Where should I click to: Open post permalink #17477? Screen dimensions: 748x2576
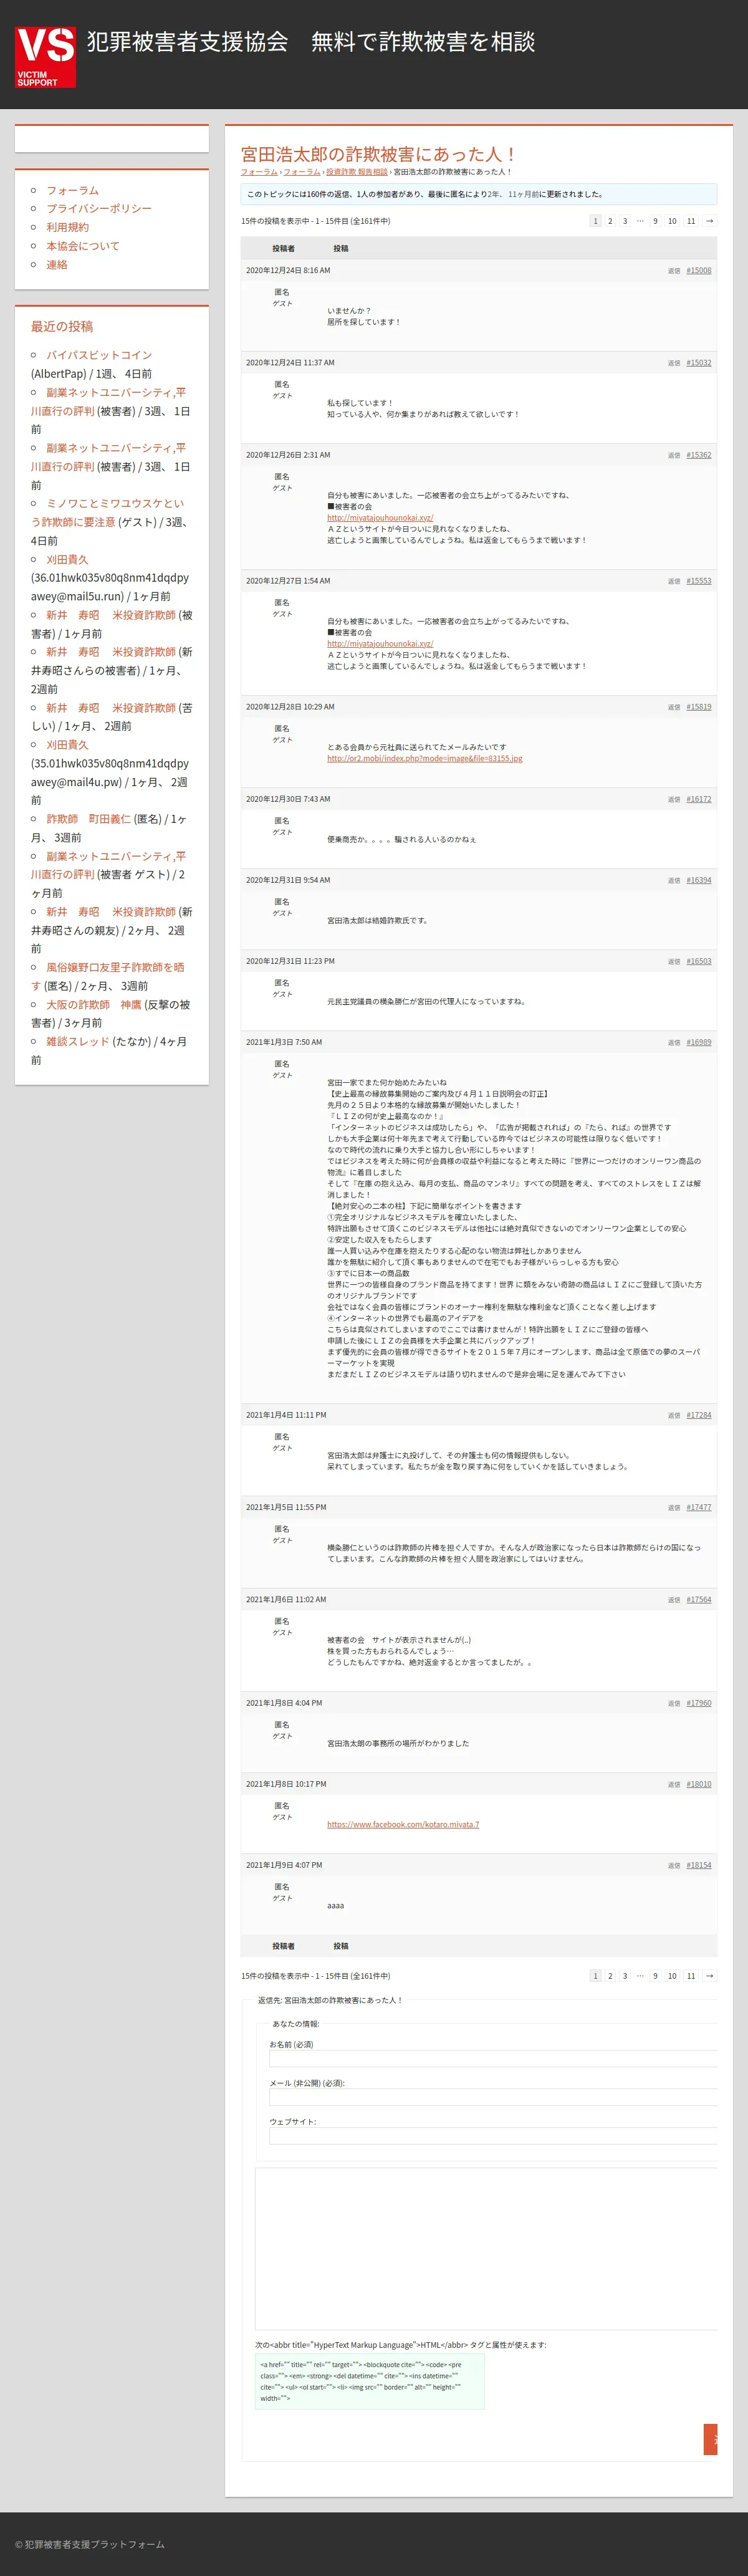coord(699,1507)
